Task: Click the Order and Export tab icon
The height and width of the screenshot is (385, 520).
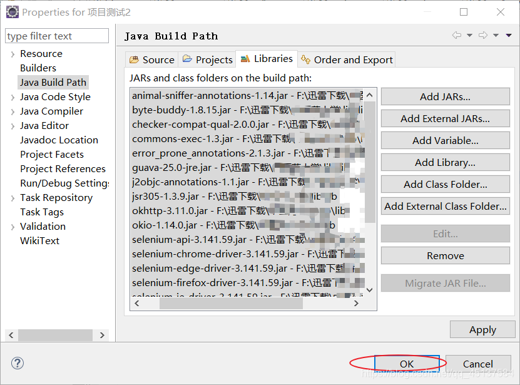Action: [305, 59]
